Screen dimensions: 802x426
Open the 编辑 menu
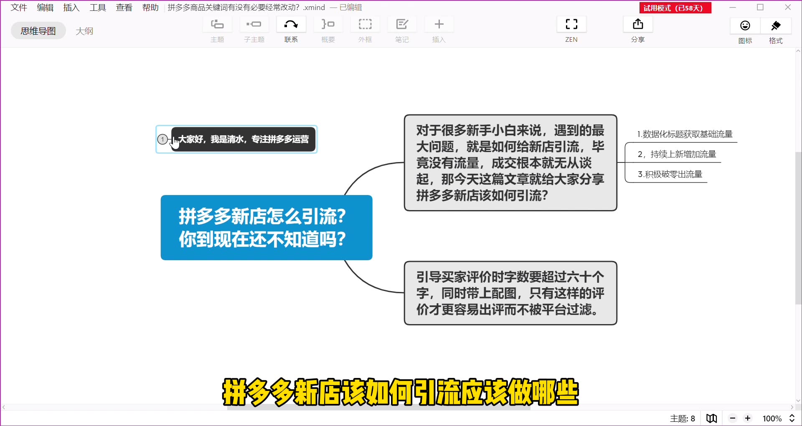(x=45, y=8)
